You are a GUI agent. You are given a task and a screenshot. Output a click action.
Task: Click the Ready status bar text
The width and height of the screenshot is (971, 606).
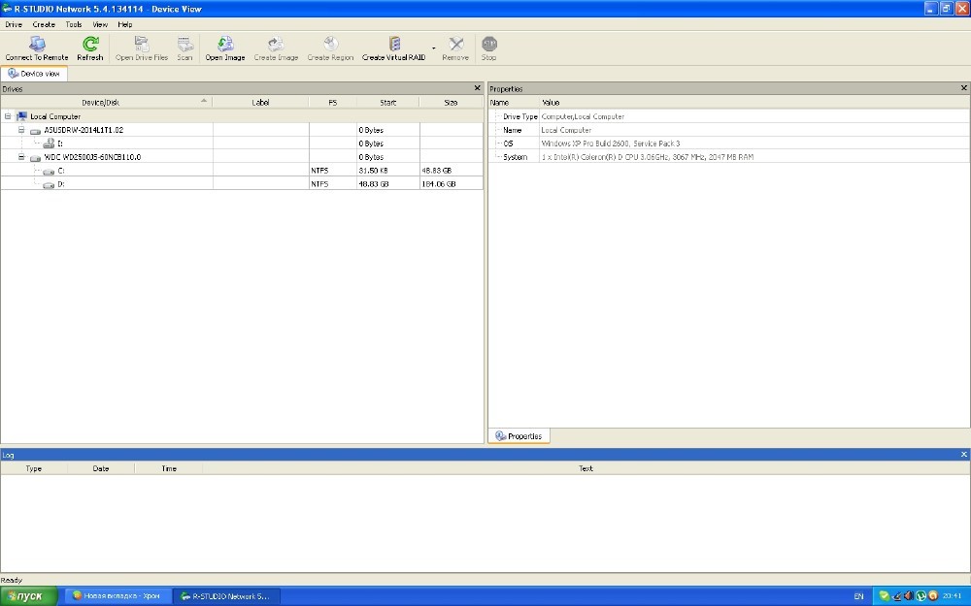coord(11,580)
